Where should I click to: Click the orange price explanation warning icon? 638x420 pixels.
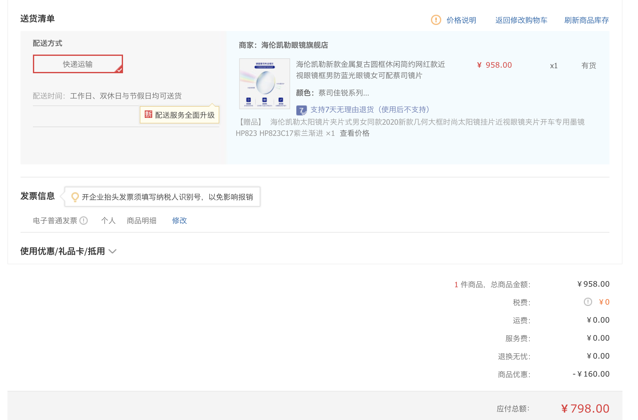(x=436, y=20)
